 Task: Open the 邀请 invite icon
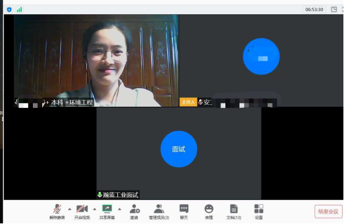click(135, 212)
